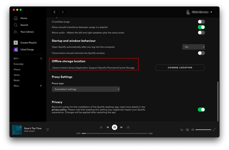The height and width of the screenshot is (150, 229).
Task: Skip to the previous track
Action: (x=108, y=127)
